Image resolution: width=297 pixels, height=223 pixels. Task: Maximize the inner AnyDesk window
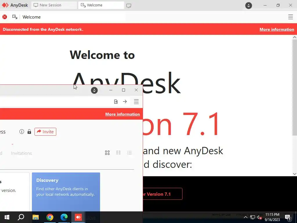tap(124, 90)
